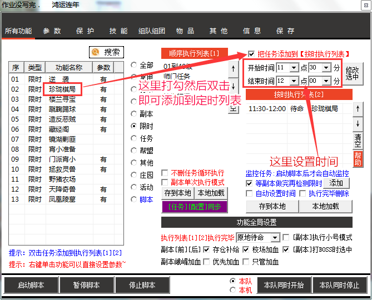Screen dimensions: 372x300
Task: Click the 启动脚本 button
Action: (x=31, y=286)
